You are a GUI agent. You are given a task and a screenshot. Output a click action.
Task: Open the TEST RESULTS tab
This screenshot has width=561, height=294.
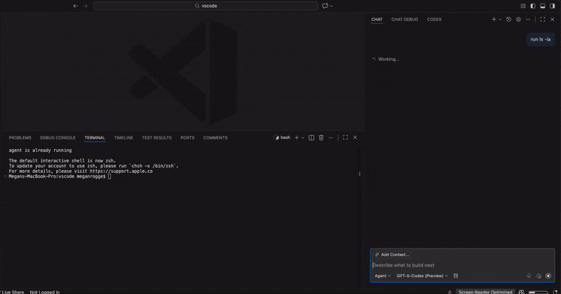[x=156, y=137]
